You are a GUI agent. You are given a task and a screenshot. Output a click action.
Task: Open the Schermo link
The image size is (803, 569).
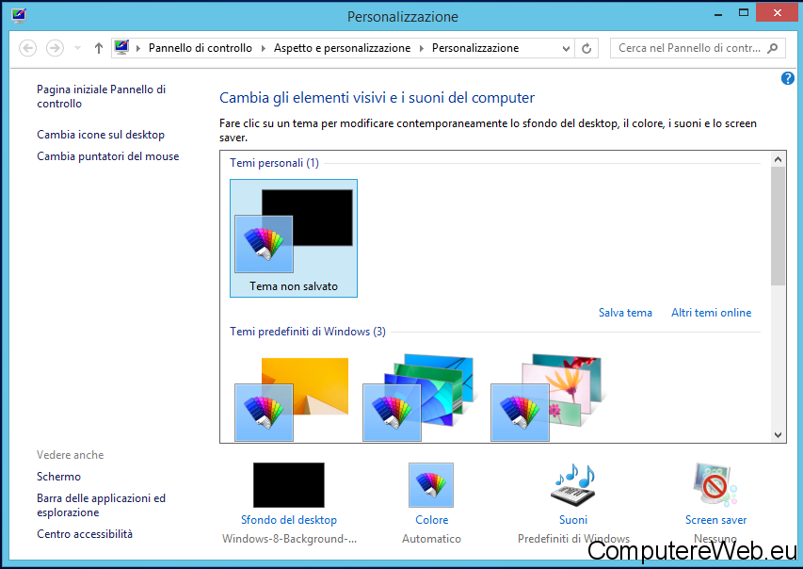pyautogui.click(x=59, y=477)
